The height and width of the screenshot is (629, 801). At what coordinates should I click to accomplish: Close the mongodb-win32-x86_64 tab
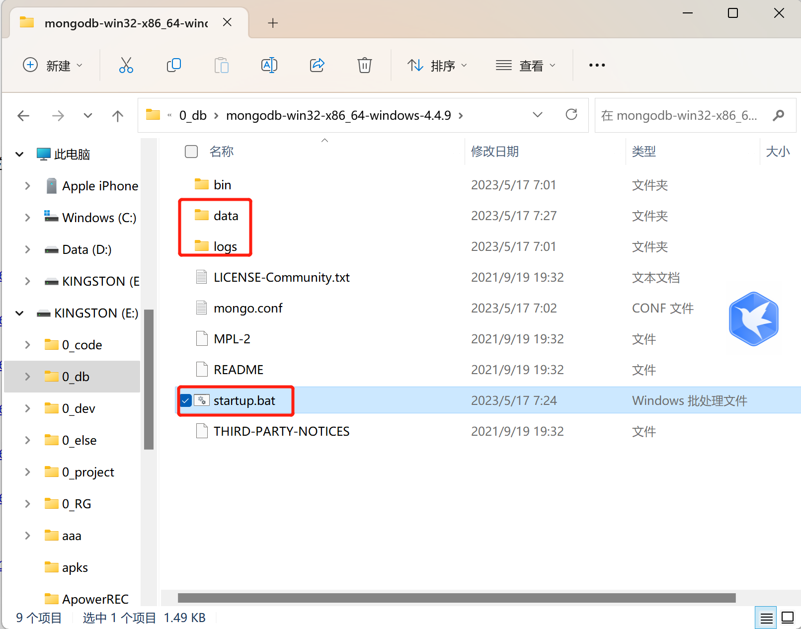pyautogui.click(x=227, y=22)
